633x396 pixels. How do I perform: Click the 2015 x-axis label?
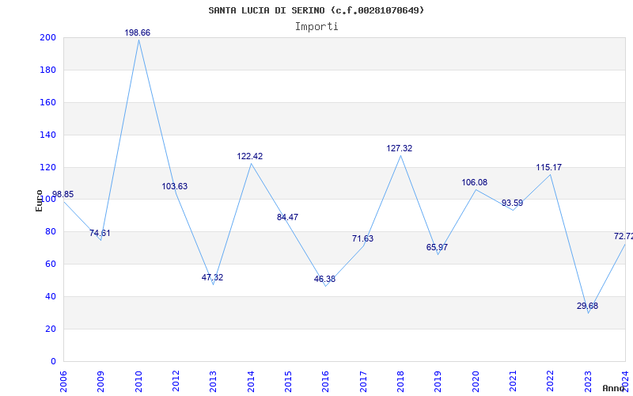pyautogui.click(x=288, y=382)
